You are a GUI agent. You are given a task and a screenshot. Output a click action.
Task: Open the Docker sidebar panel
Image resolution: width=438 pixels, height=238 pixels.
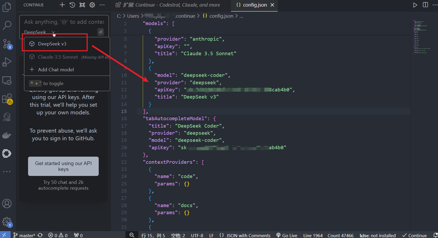click(7, 135)
